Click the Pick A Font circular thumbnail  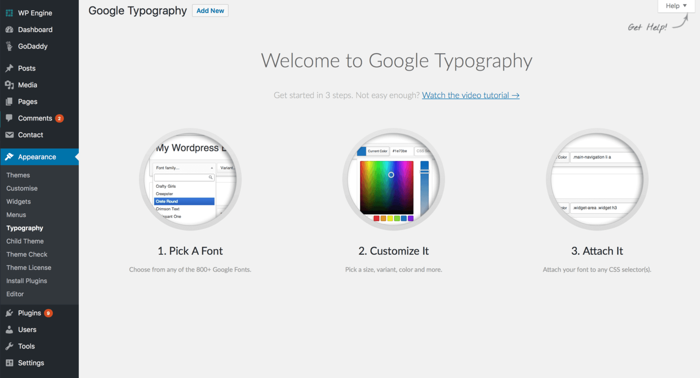(x=190, y=179)
